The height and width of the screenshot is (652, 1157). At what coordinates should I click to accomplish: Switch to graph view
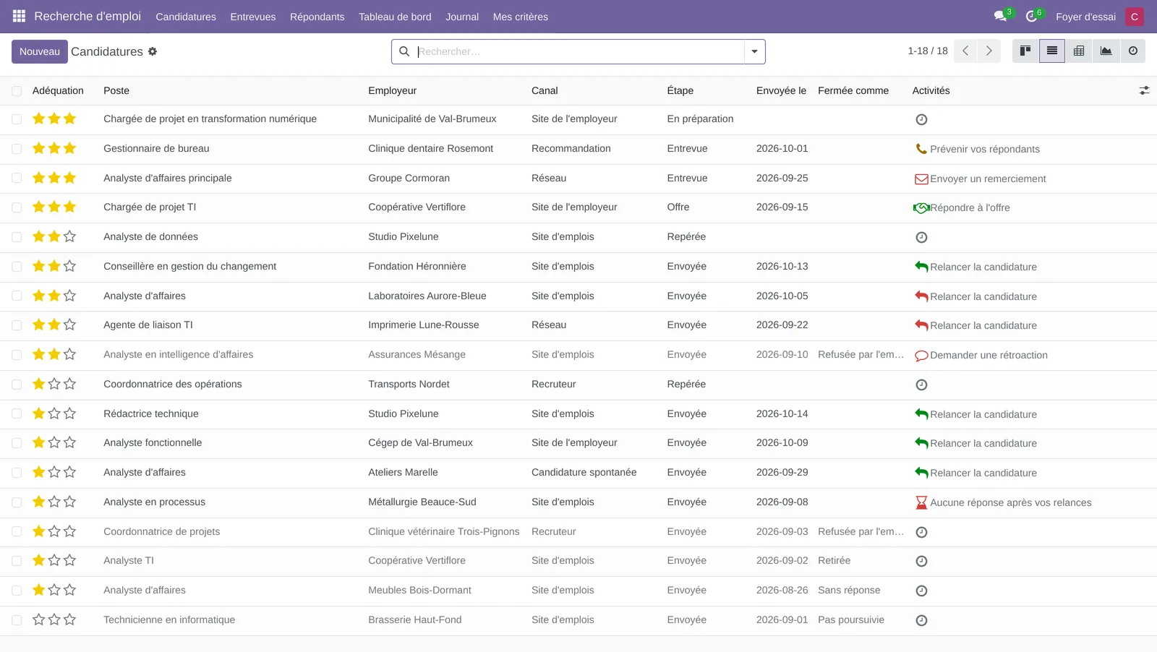coord(1106,51)
